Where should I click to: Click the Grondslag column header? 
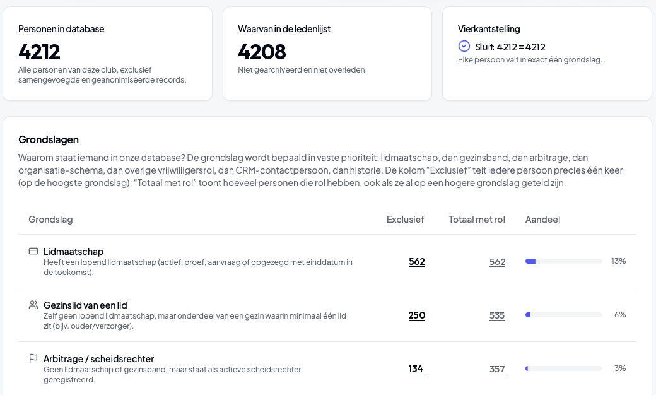click(x=50, y=220)
